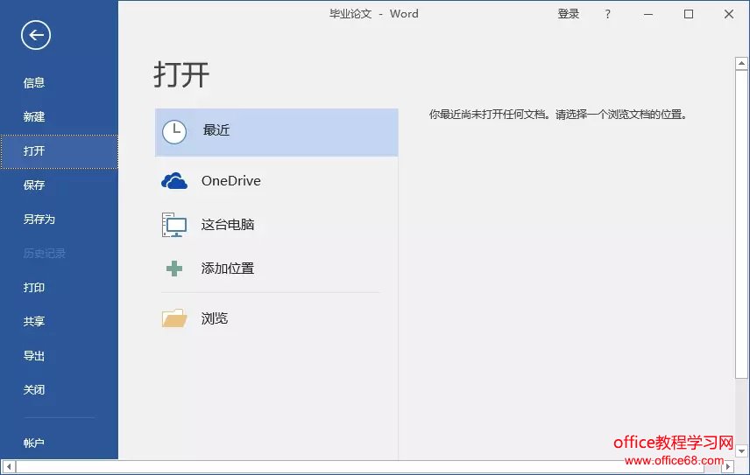
Task: Click the vertical scrollbar up arrow
Action: [741, 63]
